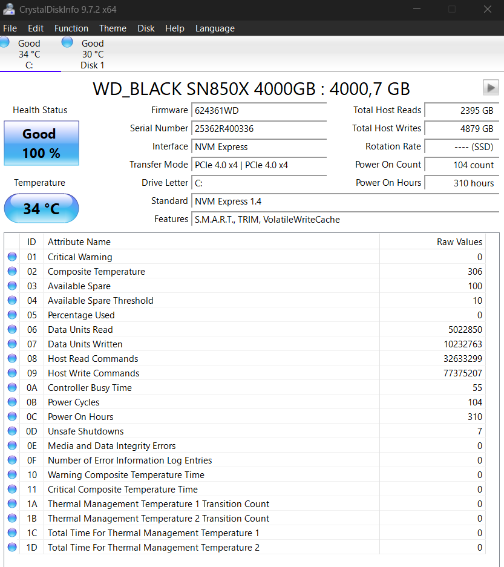Select the Controller Busy Time attribute name
The height and width of the screenshot is (567, 504).
pos(90,388)
